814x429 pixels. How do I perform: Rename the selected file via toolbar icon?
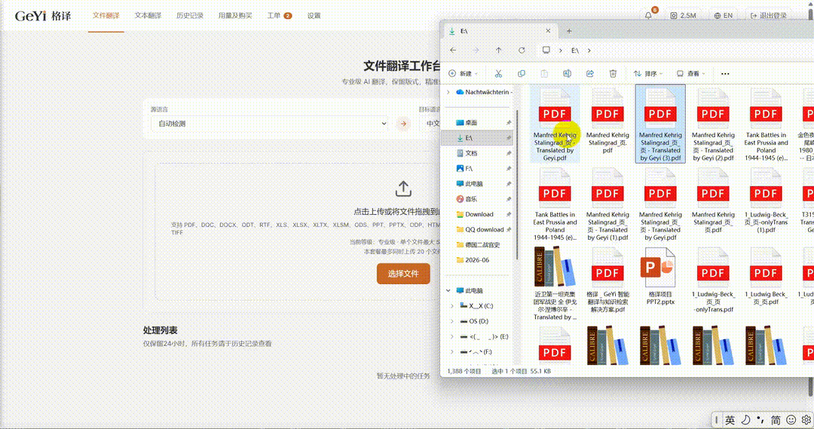tap(567, 74)
